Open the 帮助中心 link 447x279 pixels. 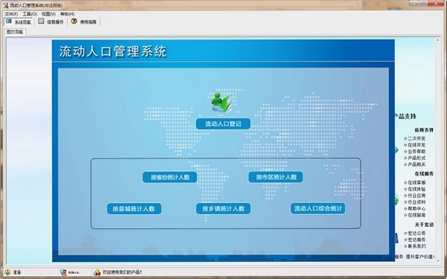[417, 208]
